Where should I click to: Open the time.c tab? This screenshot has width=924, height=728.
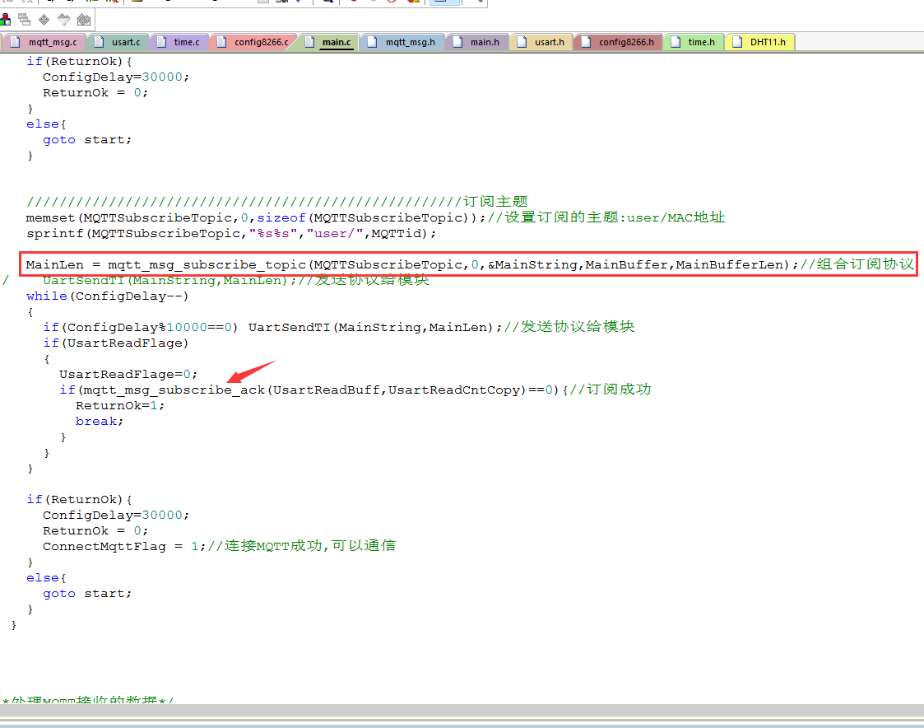click(179, 42)
